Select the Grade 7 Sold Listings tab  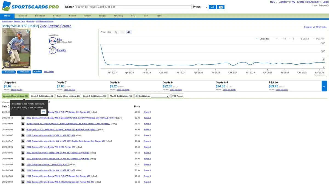pyautogui.click(x=42, y=96)
